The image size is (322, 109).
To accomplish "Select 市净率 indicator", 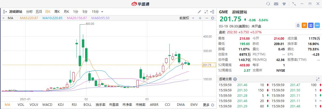I will pyautogui.click(x=128, y=105).
